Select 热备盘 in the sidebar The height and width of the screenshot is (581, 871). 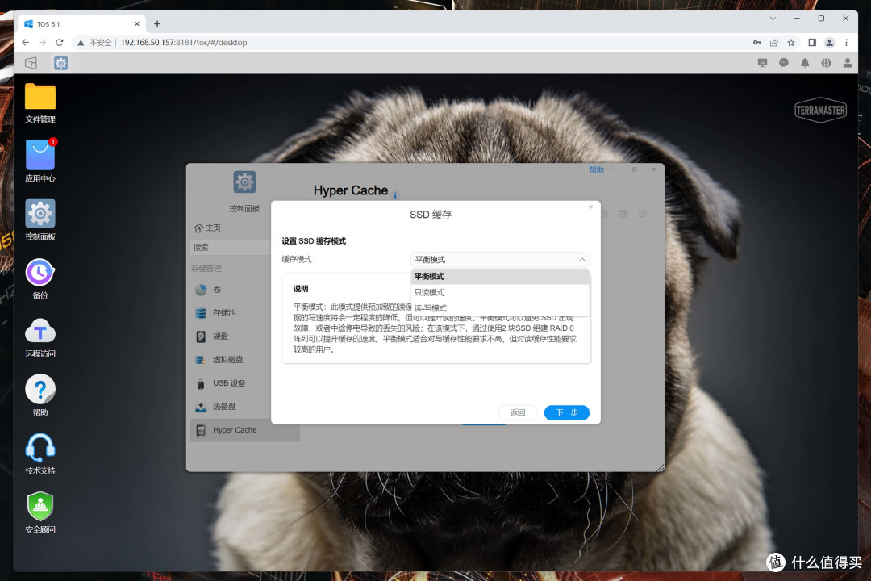(x=231, y=407)
